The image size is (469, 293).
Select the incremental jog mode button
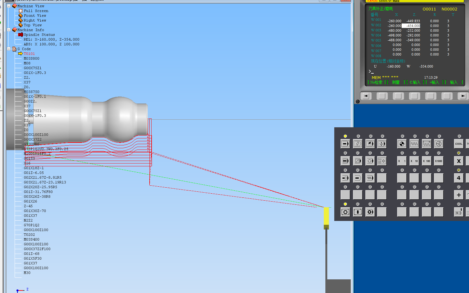(427, 144)
